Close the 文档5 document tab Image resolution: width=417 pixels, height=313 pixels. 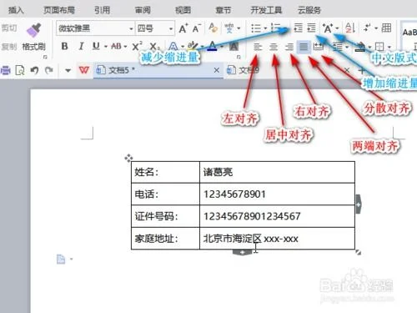coord(217,70)
